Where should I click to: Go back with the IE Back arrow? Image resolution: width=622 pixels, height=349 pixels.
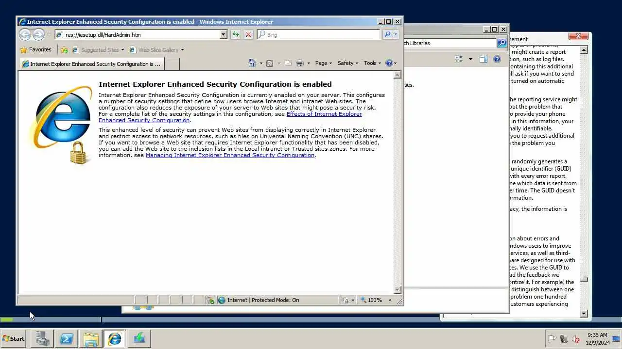(x=25, y=34)
